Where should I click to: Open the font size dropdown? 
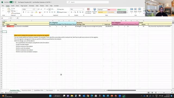[x=37, y=9]
